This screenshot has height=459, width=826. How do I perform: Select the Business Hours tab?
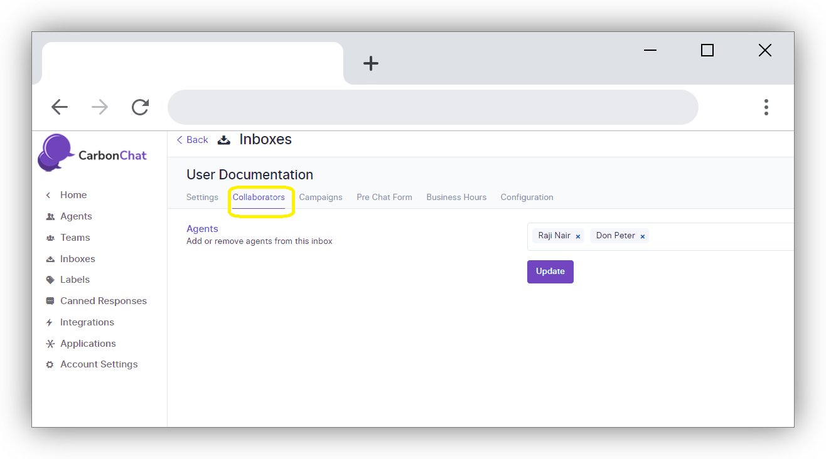click(456, 197)
